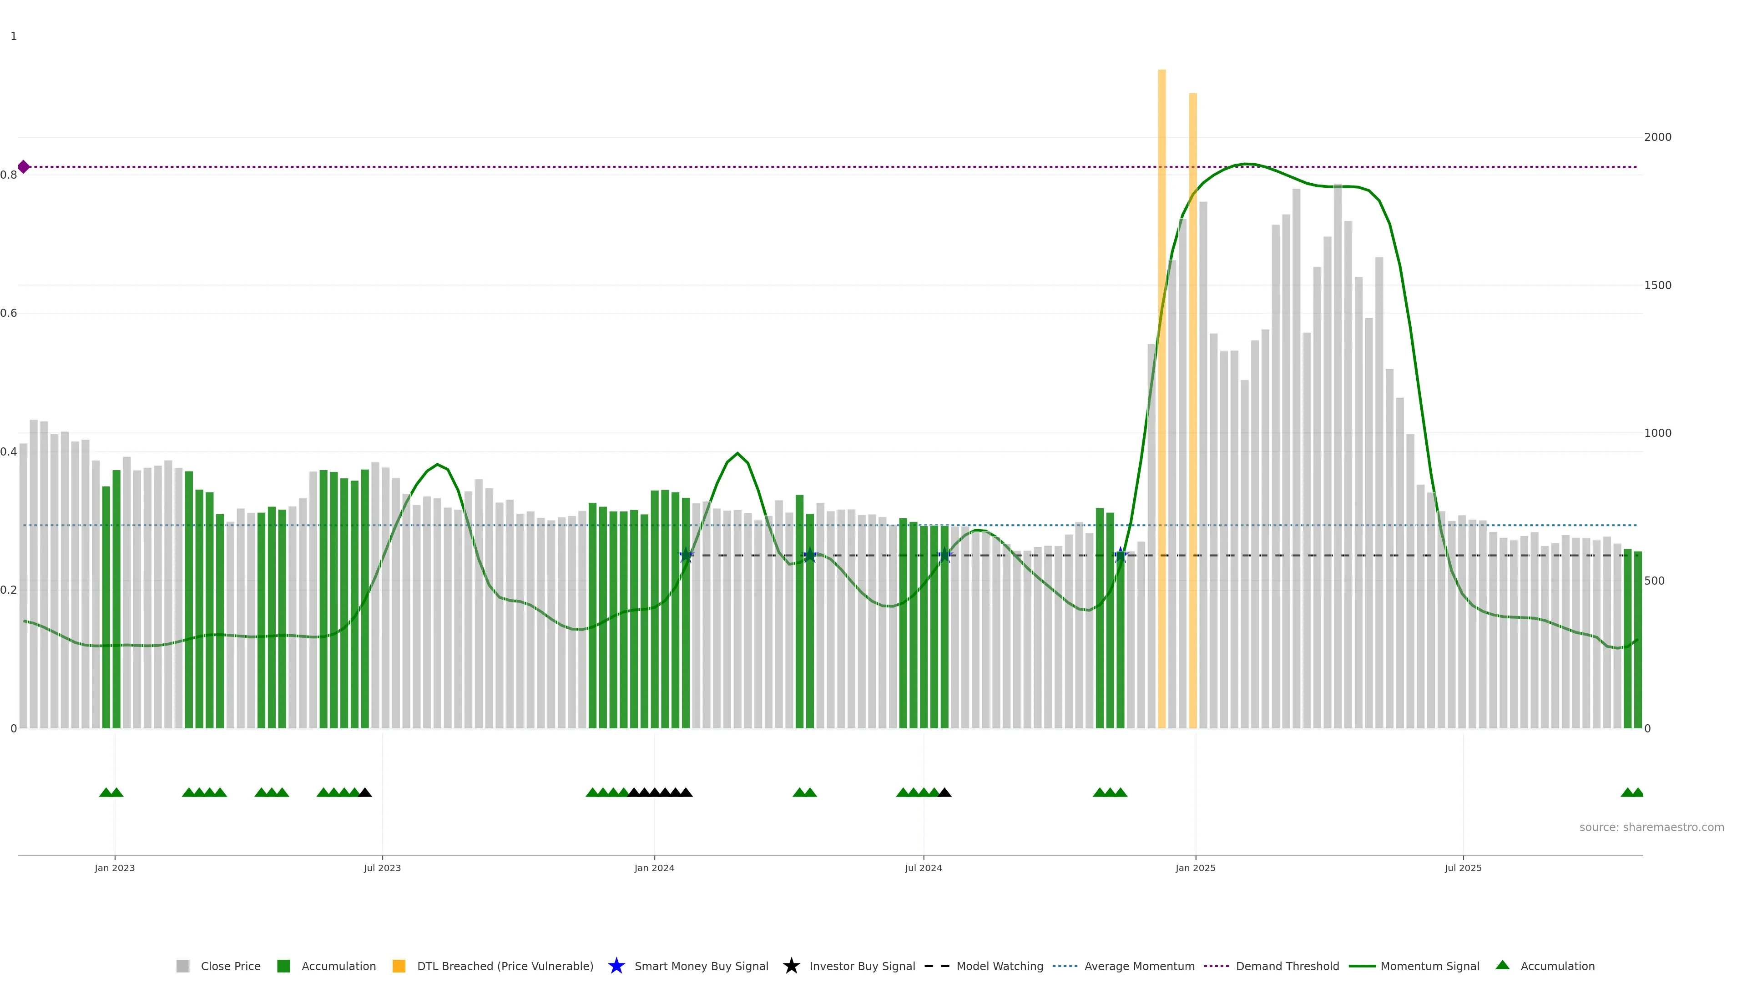Click the orange DTL Breached legend swatch
Image resolution: width=1747 pixels, height=982 pixels.
[x=399, y=966]
